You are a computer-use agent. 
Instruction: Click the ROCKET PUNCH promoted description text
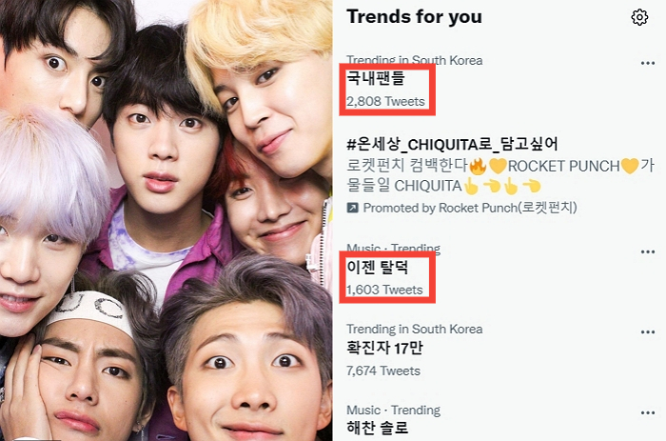tap(500, 175)
